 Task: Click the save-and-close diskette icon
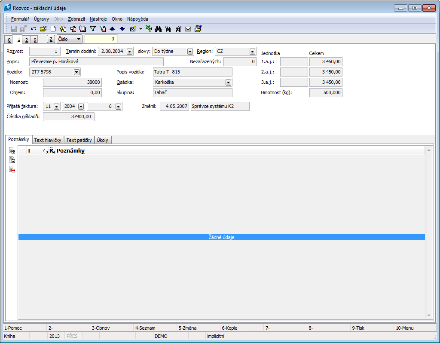pos(23,29)
